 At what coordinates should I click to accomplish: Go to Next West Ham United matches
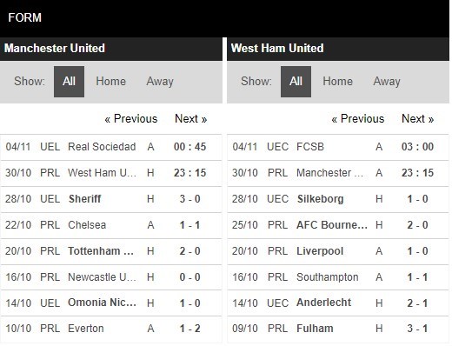point(418,119)
